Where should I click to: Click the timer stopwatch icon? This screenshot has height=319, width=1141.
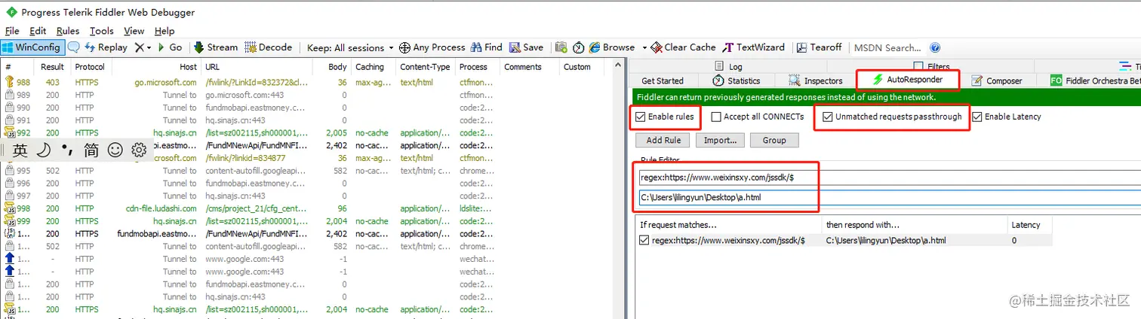click(x=578, y=47)
